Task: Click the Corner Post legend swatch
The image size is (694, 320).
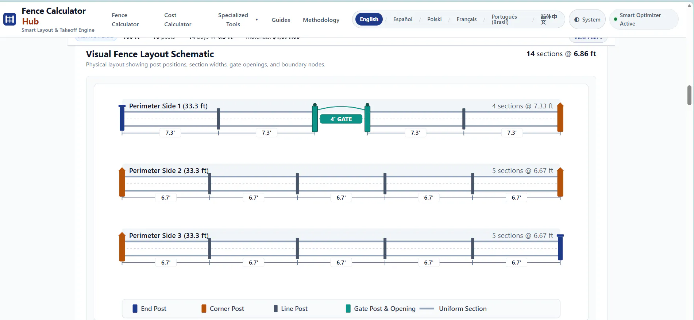Action: pyautogui.click(x=204, y=309)
